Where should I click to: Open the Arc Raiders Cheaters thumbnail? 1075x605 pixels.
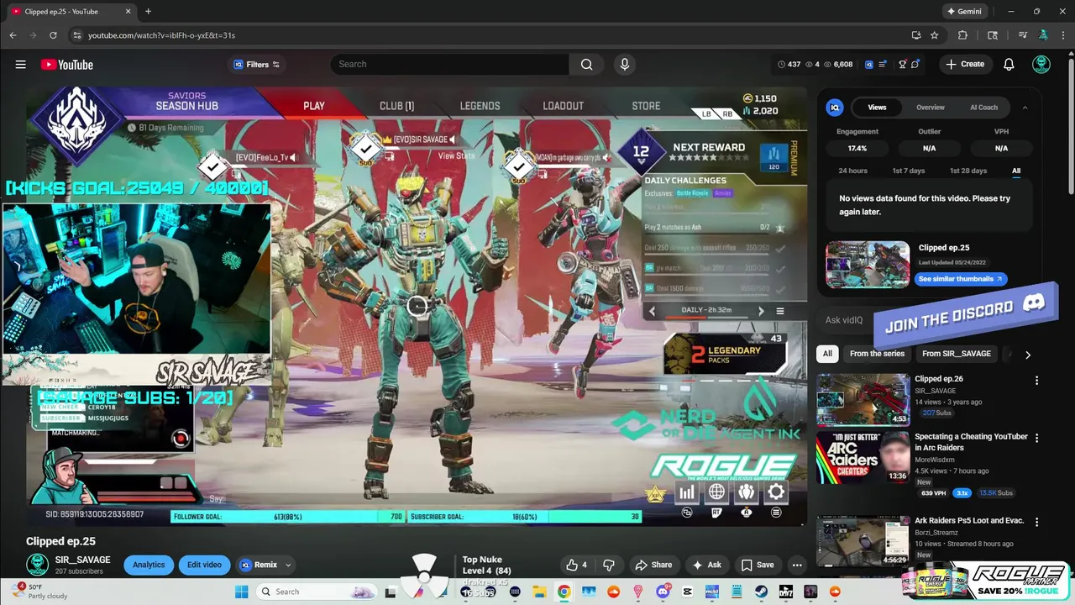tap(863, 457)
